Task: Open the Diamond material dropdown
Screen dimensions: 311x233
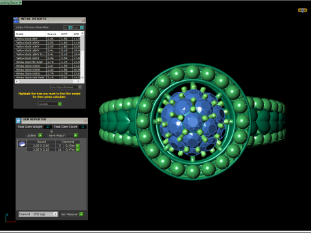Action: [56, 214]
